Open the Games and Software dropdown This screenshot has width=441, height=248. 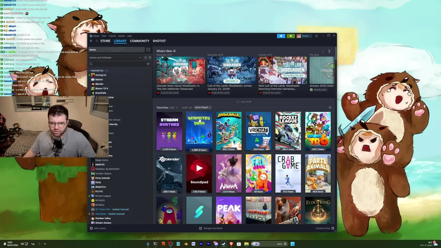click(115, 58)
